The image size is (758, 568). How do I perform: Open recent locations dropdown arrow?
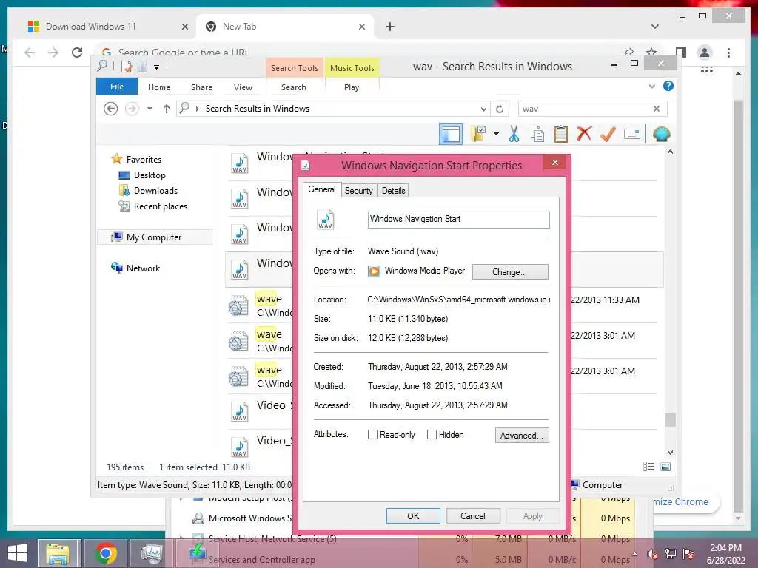[x=150, y=109]
